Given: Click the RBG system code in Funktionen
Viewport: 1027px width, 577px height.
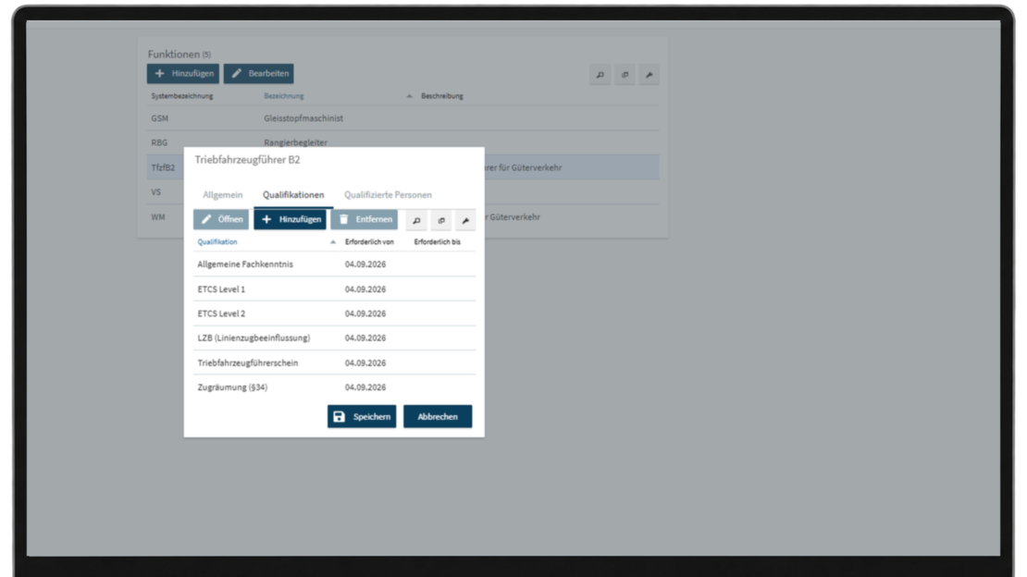Looking at the screenshot, I should click(159, 142).
